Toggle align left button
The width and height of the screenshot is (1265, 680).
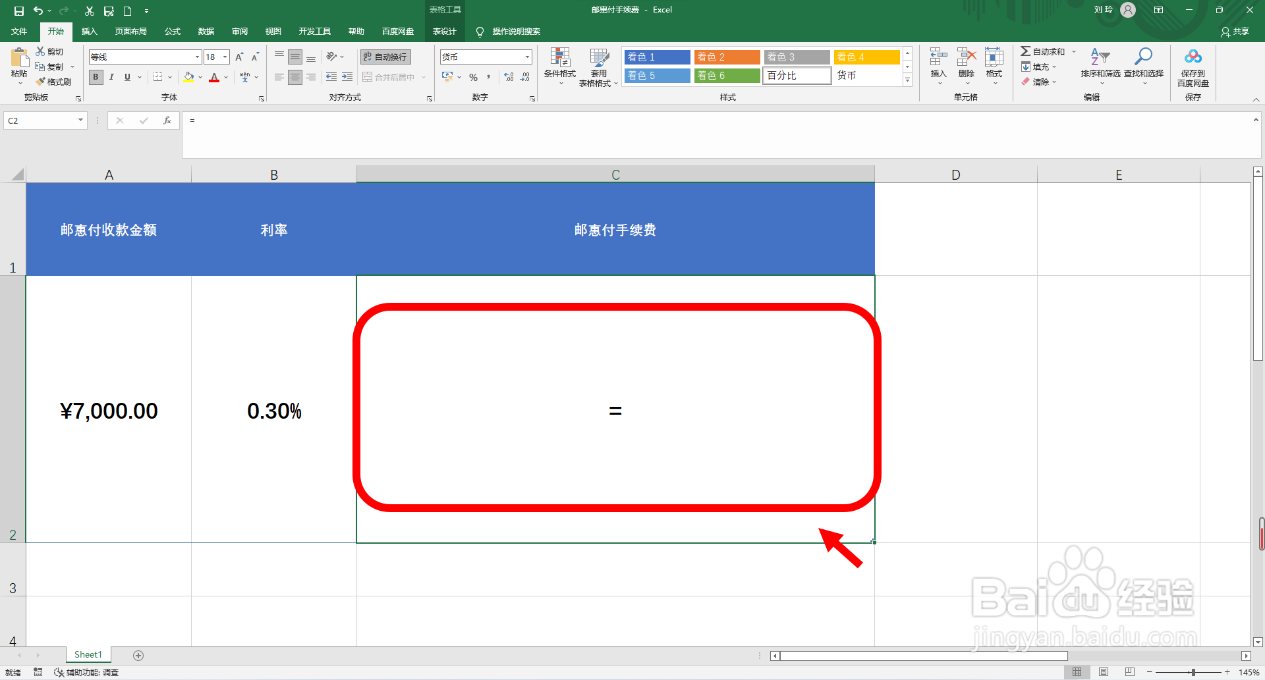279,77
